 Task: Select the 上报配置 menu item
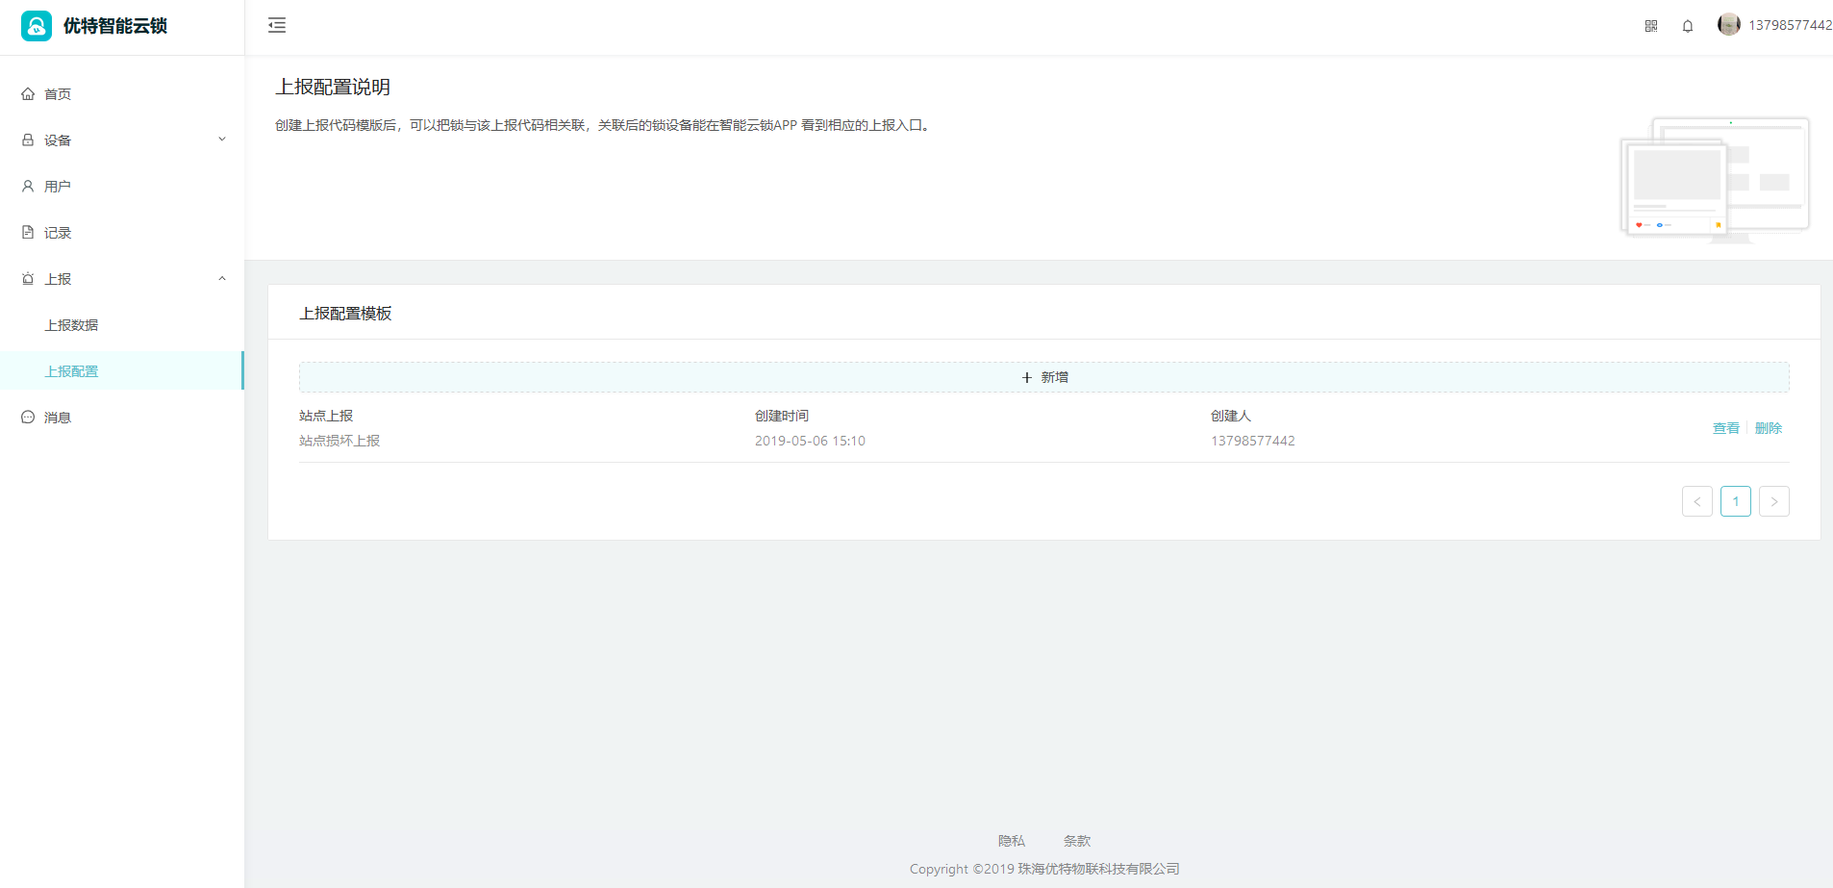(71, 371)
